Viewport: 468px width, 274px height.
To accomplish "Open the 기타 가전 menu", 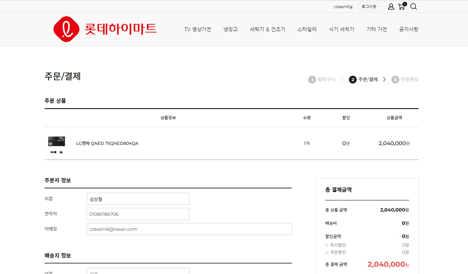I will coord(377,29).
